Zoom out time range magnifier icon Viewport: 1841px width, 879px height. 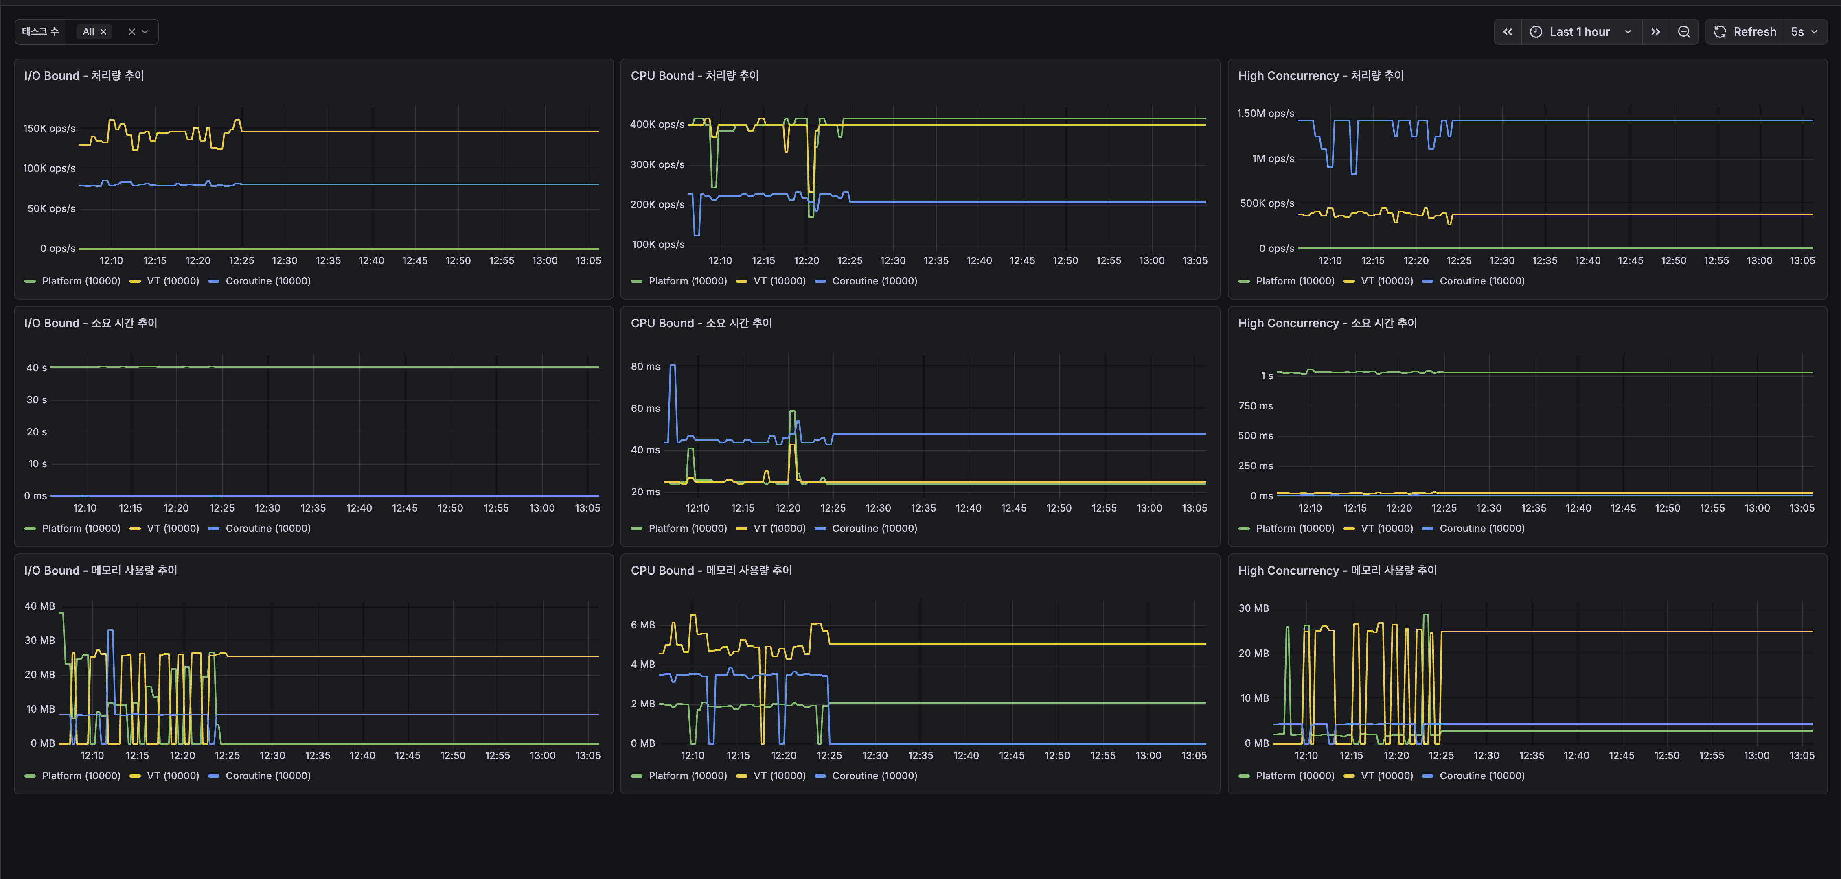[1684, 31]
